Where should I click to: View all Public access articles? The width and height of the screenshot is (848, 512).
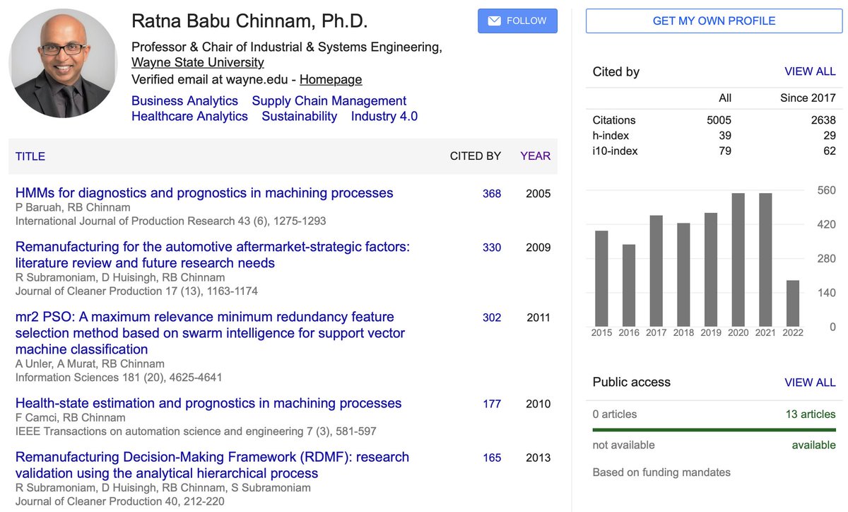pos(810,382)
